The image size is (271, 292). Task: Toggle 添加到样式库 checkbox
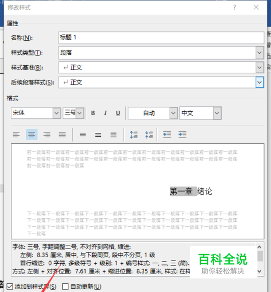(x=10, y=287)
